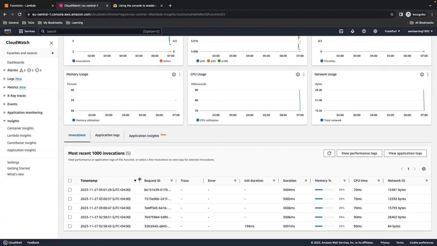Open the AWS settings gear in header
The image size is (437, 246).
[x=375, y=31]
